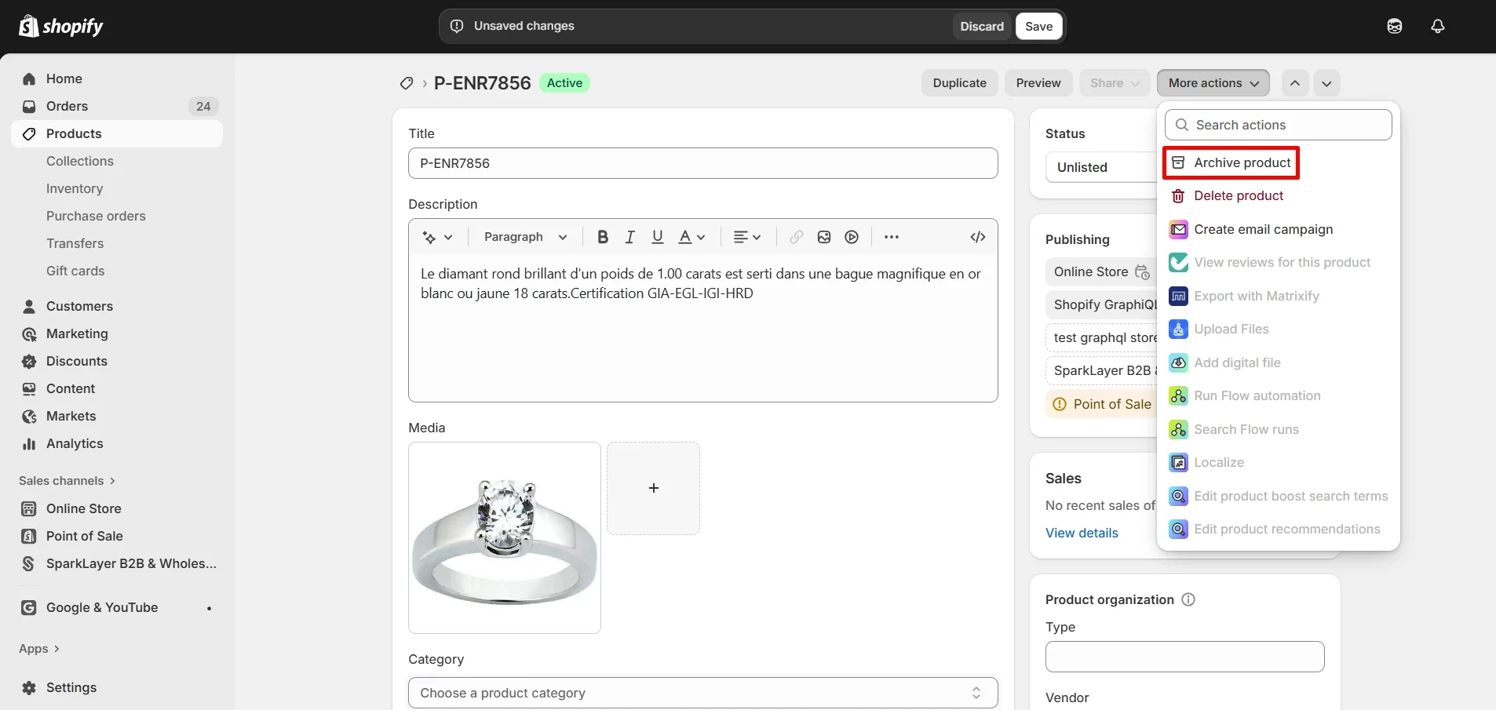
Task: Open the More actions dropdown
Action: point(1212,83)
